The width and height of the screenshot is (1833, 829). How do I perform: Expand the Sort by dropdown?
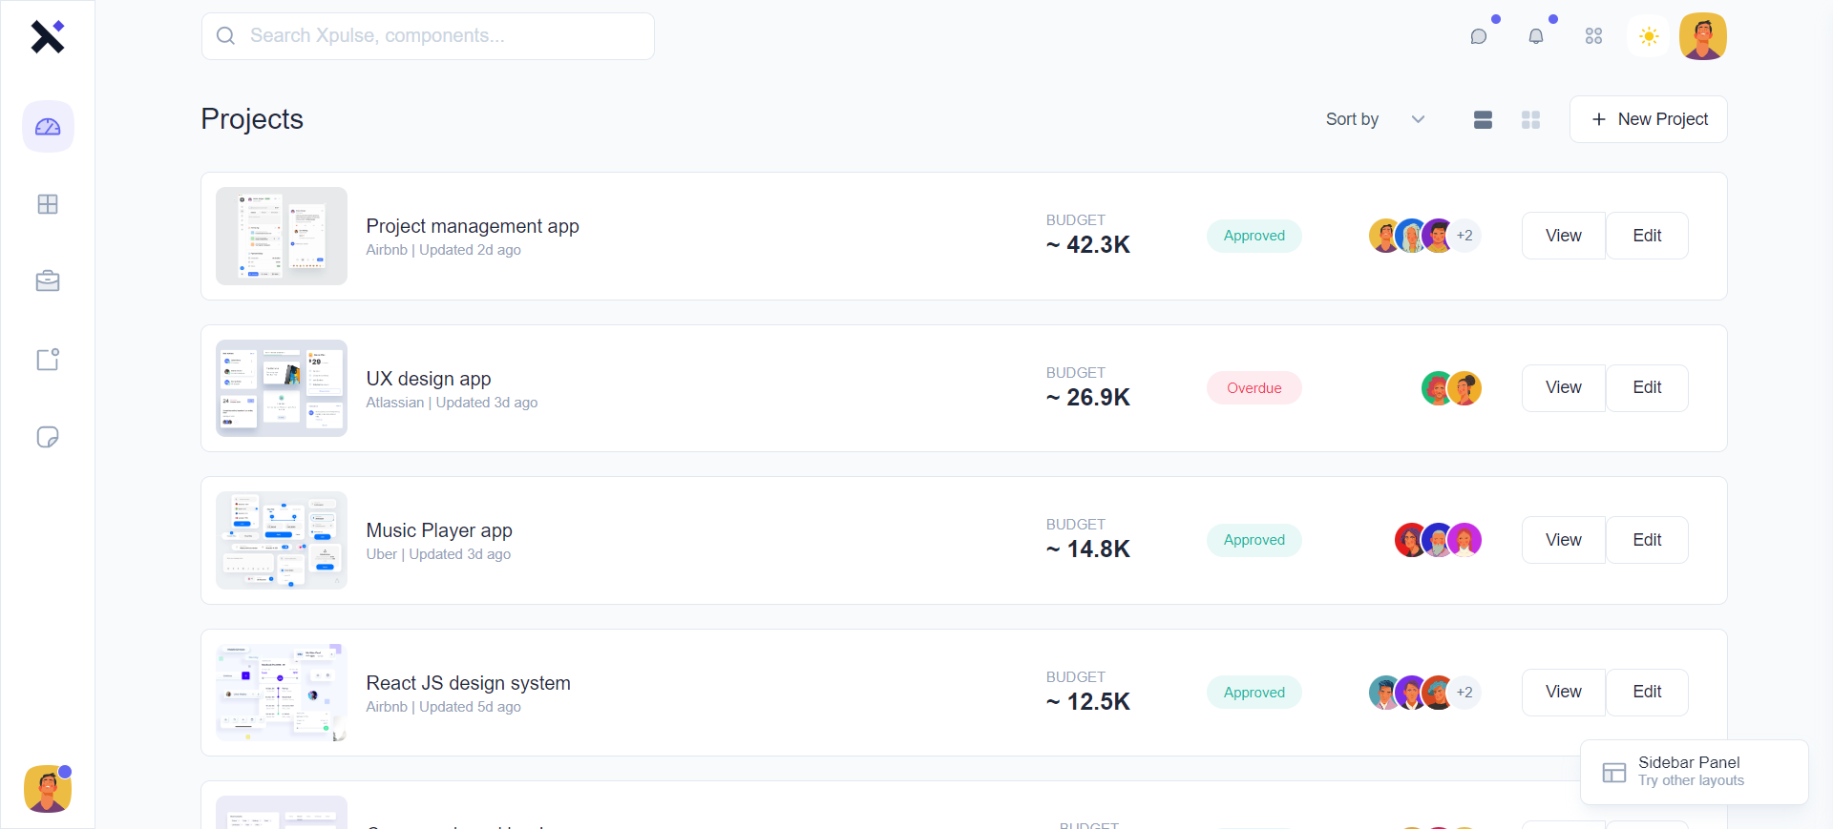(1375, 119)
